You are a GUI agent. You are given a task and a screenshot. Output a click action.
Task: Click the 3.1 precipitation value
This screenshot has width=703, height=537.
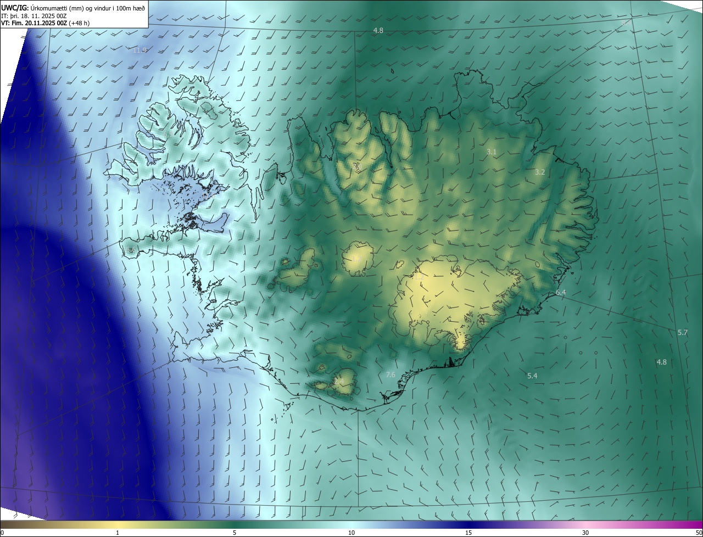click(492, 151)
